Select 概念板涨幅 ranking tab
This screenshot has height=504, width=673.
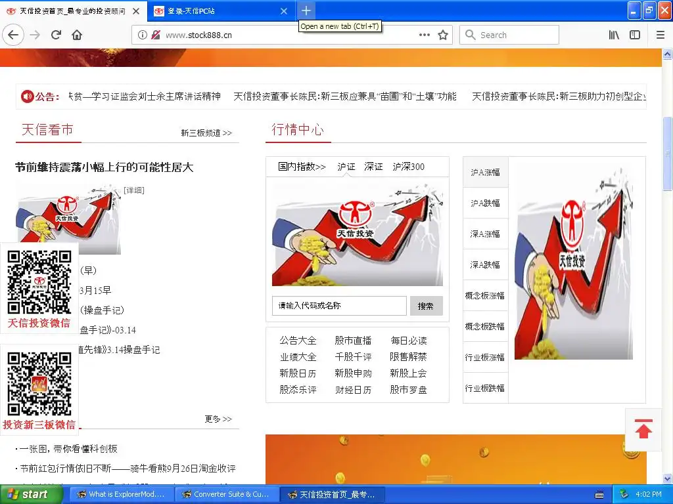point(486,296)
